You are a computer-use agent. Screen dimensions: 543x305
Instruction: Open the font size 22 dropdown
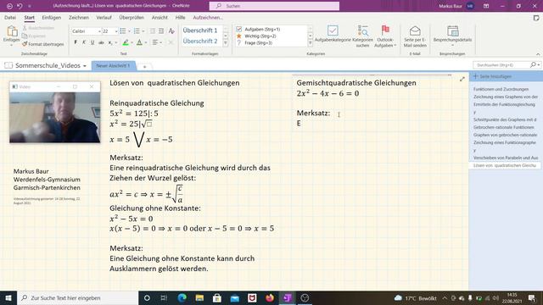point(116,31)
